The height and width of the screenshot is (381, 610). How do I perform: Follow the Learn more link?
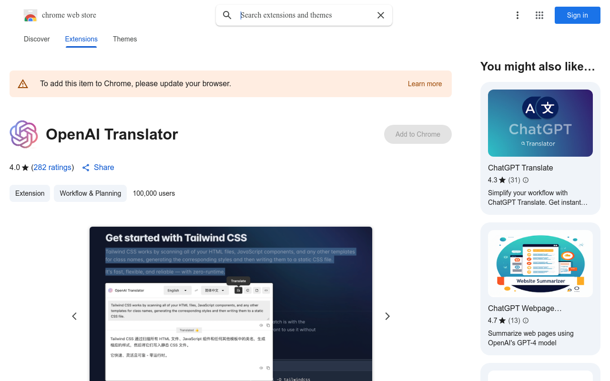[x=425, y=84]
